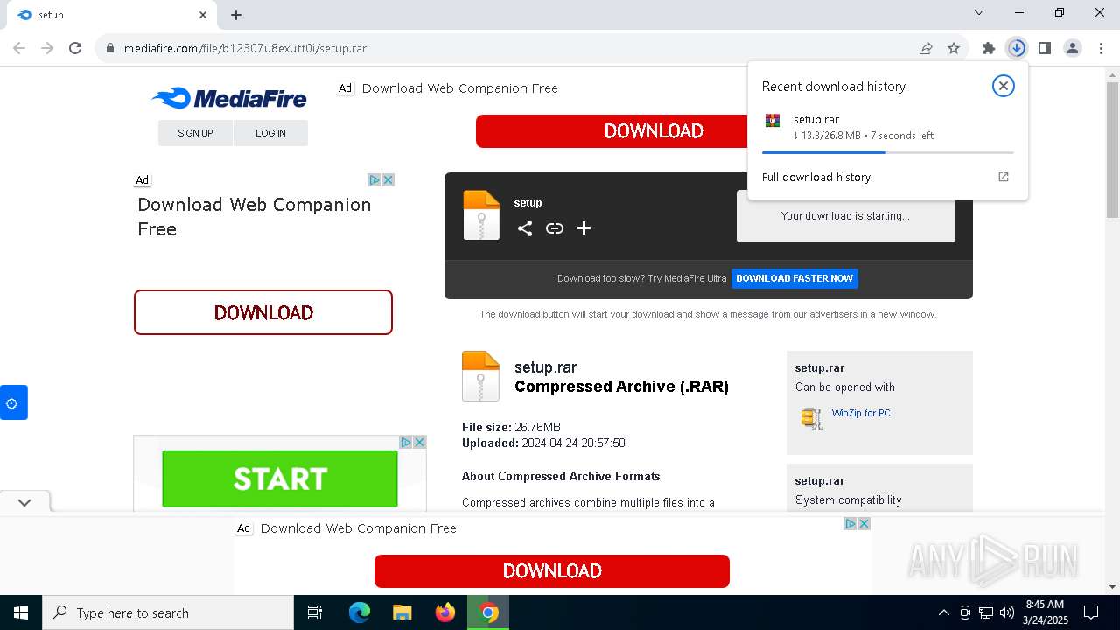The height and width of the screenshot is (630, 1120).
Task: Open the tab search chevron
Action: (x=979, y=12)
